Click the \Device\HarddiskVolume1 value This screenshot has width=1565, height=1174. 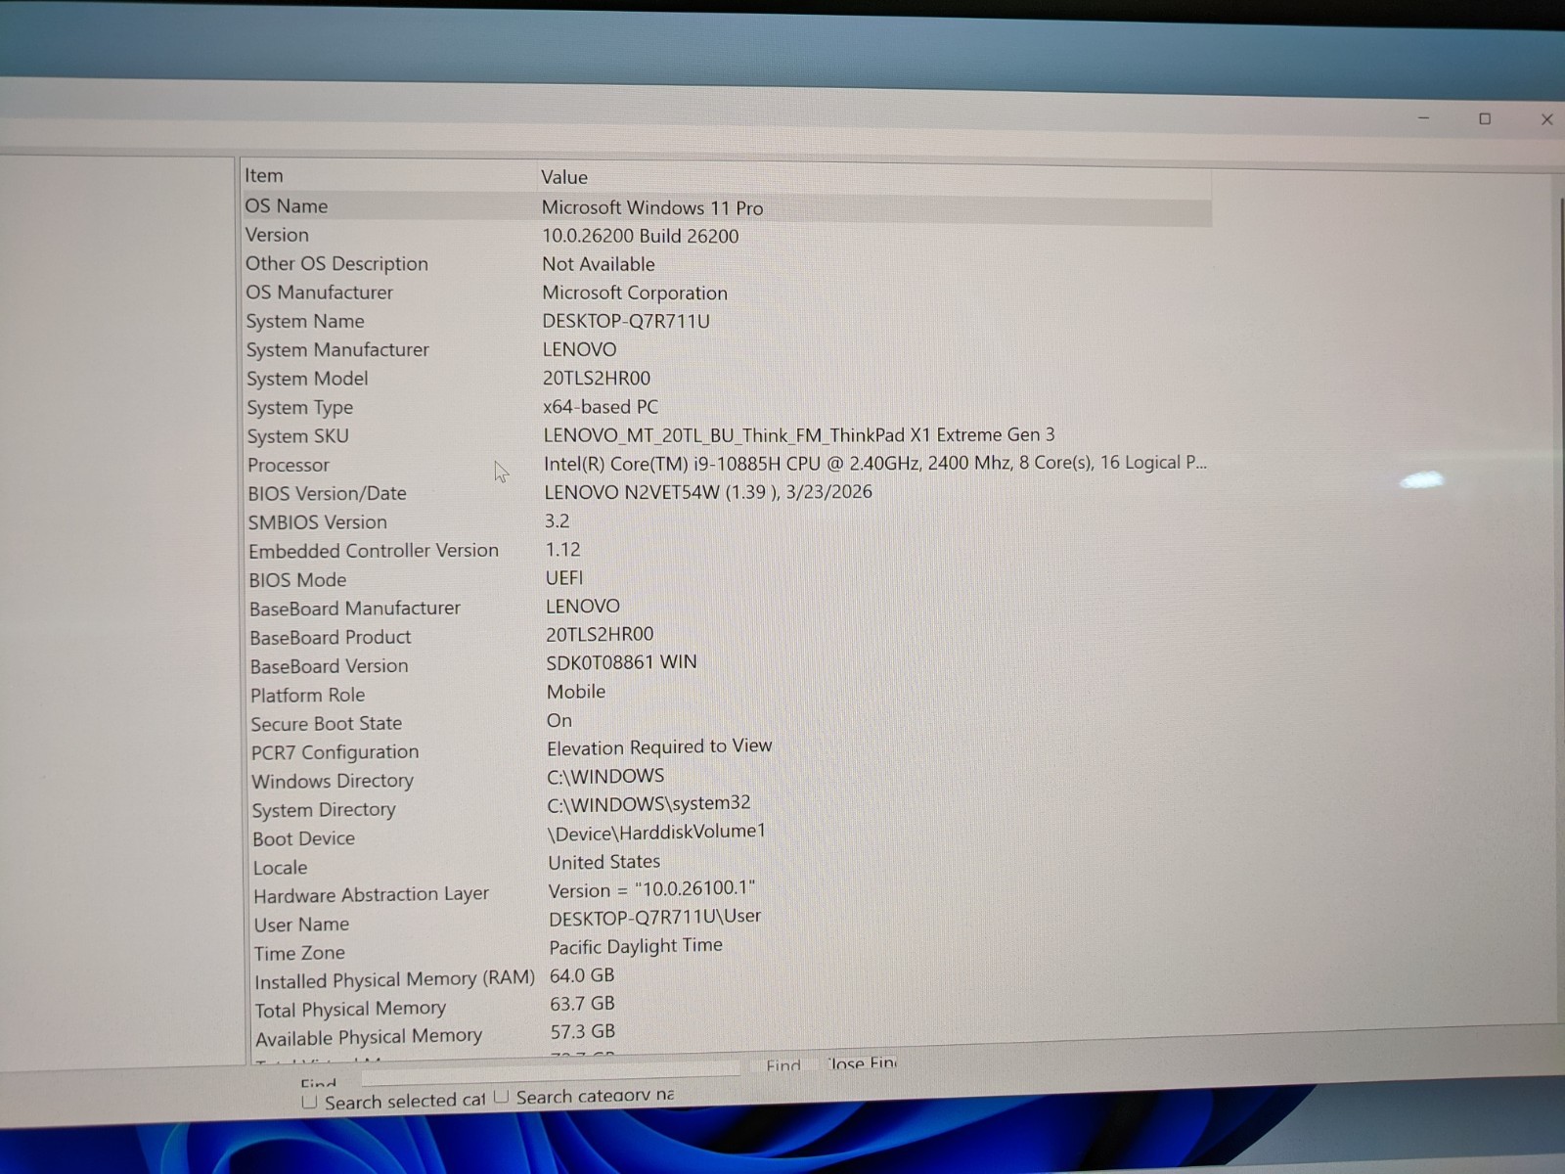tap(656, 832)
